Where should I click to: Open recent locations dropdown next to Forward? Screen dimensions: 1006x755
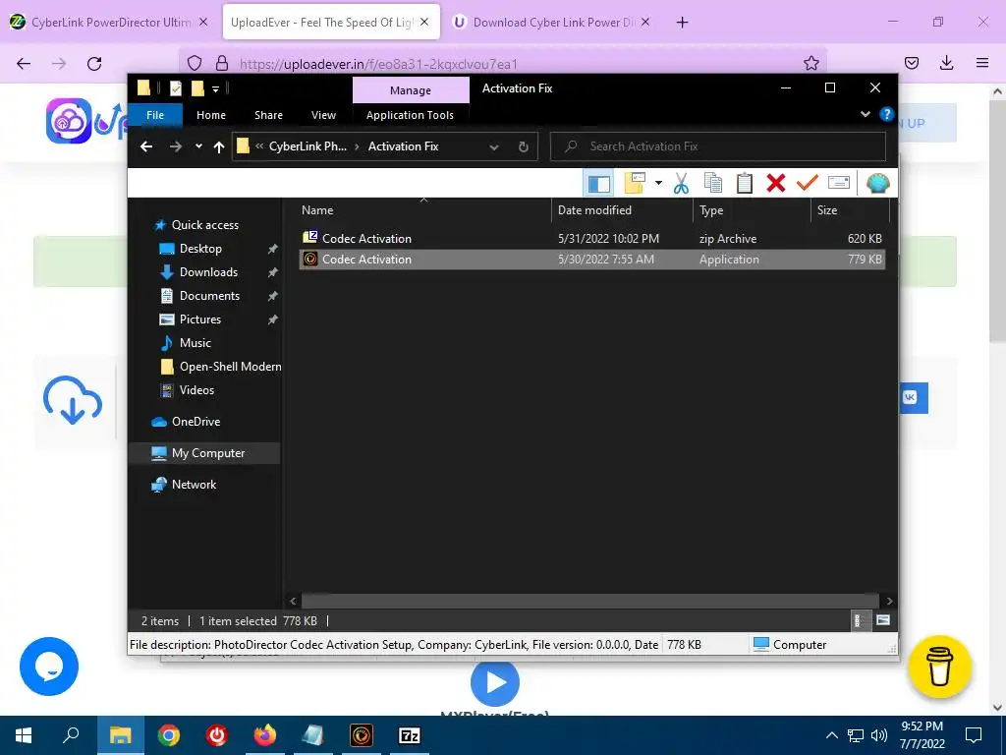(x=198, y=147)
